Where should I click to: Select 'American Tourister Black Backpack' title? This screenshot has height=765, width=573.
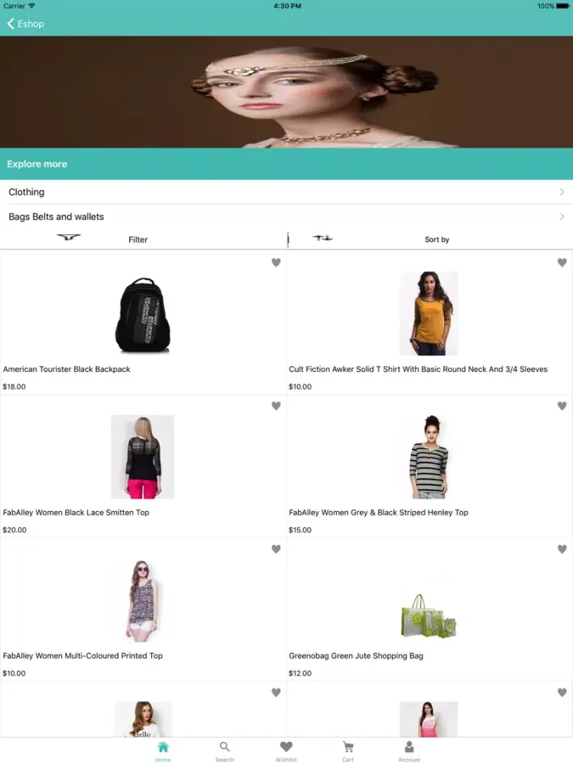click(x=66, y=369)
